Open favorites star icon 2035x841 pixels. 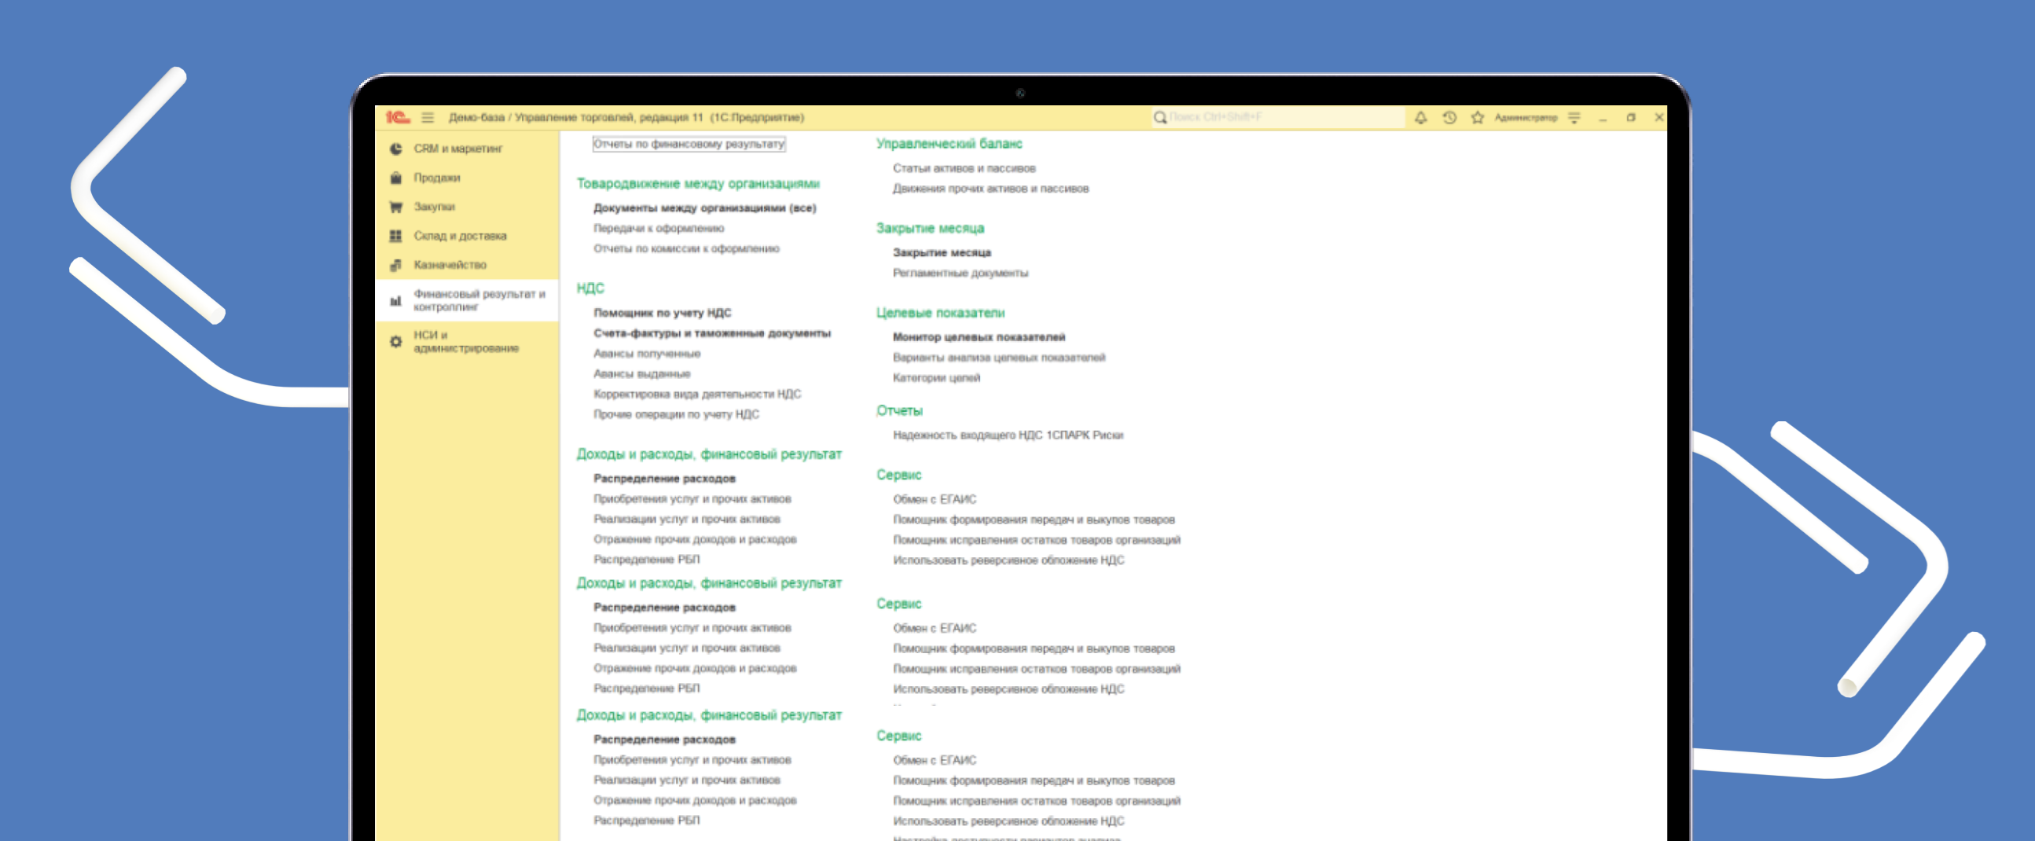click(x=1477, y=118)
